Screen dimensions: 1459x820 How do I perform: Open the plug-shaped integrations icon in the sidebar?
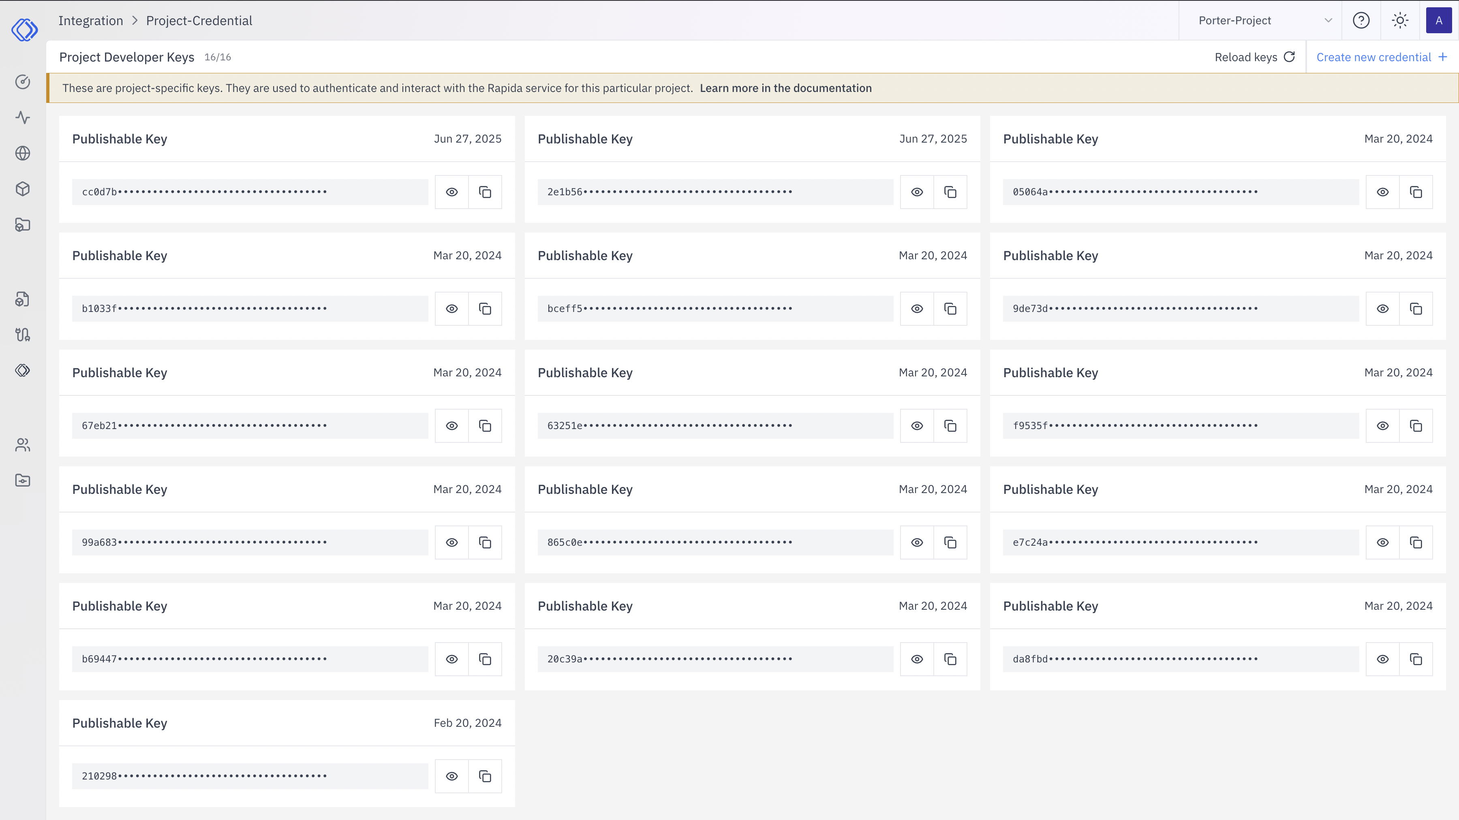(x=23, y=334)
